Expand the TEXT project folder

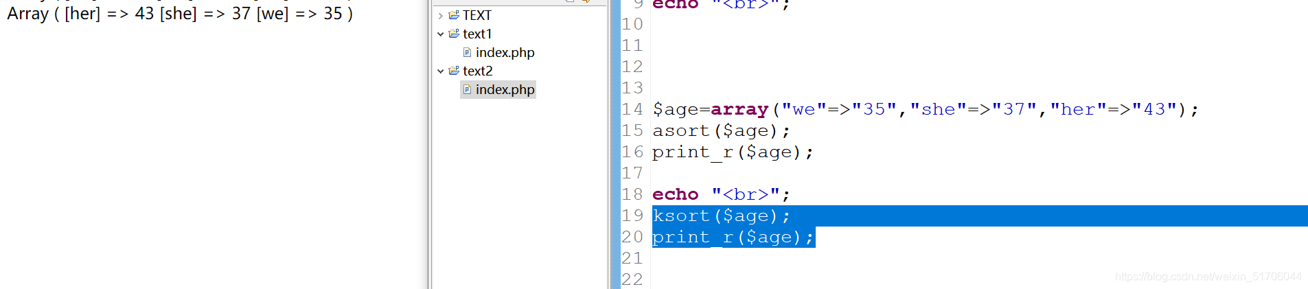pos(440,15)
